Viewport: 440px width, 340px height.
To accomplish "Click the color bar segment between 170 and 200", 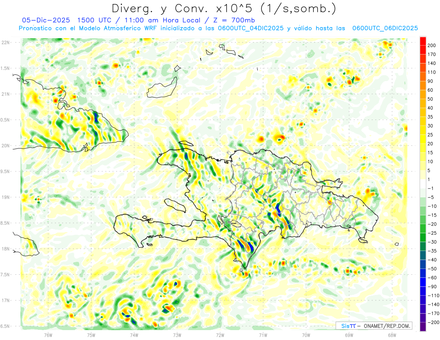I will [x=423, y=50].
